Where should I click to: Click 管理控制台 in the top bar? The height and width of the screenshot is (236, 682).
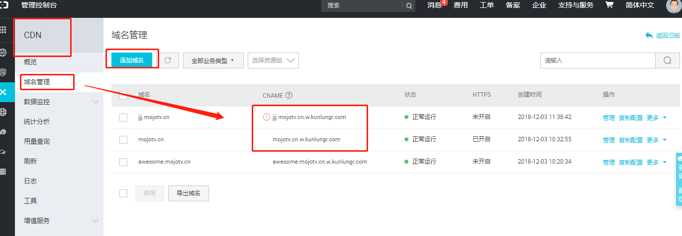39,5
